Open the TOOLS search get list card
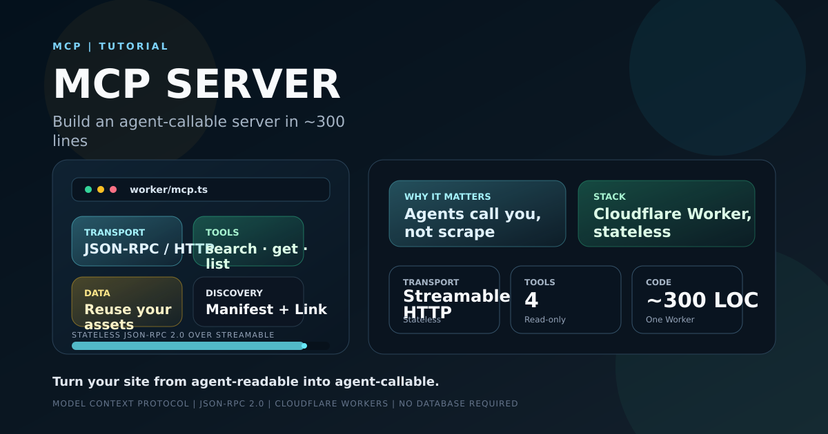 pos(248,241)
